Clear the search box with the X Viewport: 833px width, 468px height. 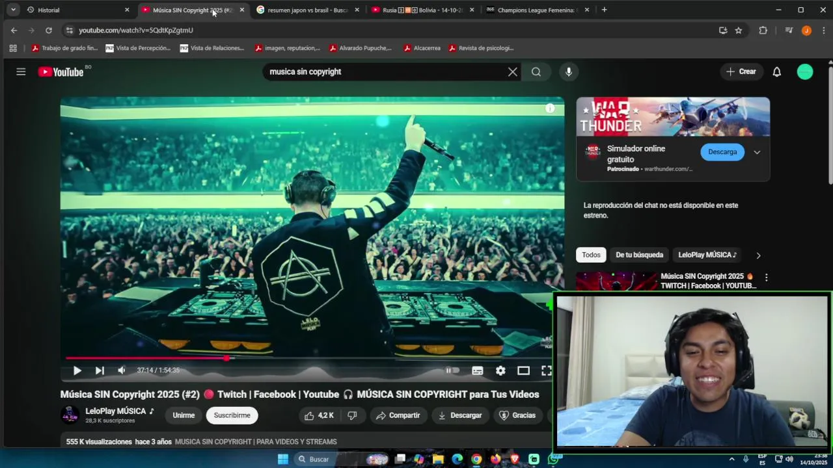point(513,71)
